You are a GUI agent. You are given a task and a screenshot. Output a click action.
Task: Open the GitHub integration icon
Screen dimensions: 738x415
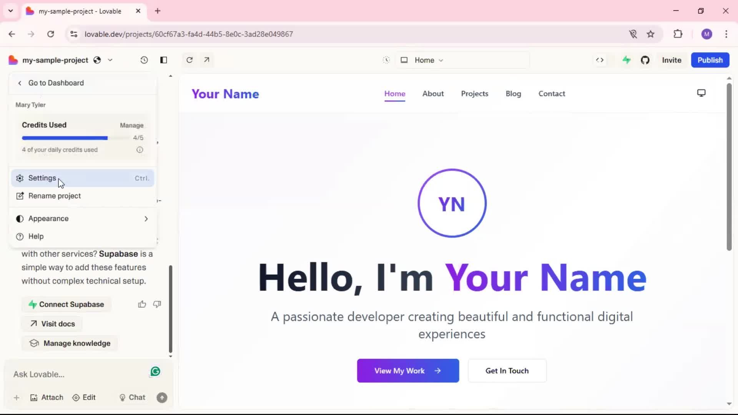(x=645, y=60)
